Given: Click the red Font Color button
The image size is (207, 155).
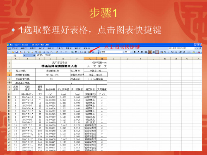Looking at the screenshot, I should [199, 52].
